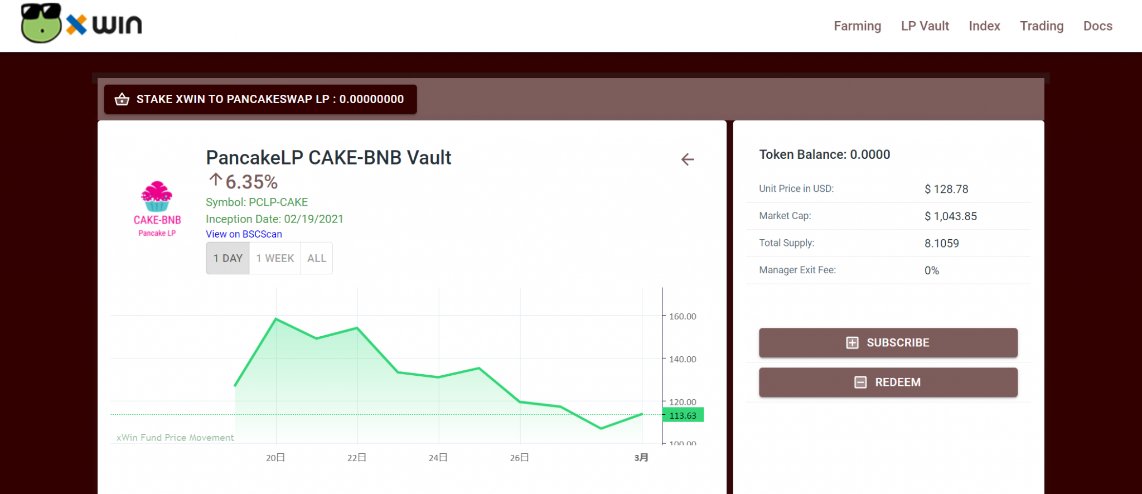Viewport: 1142px width, 494px height.
Task: Select the 1 DAY chart range
Action: coord(228,258)
